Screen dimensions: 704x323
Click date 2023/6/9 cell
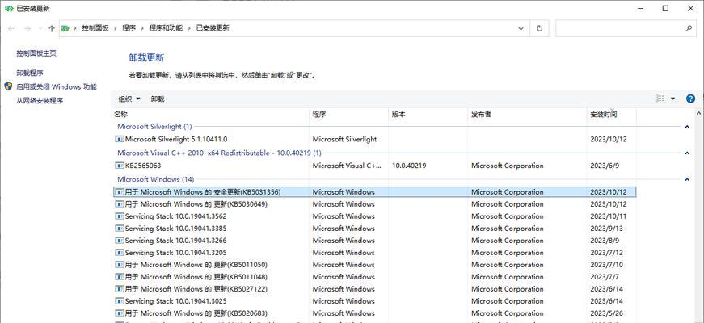point(604,166)
